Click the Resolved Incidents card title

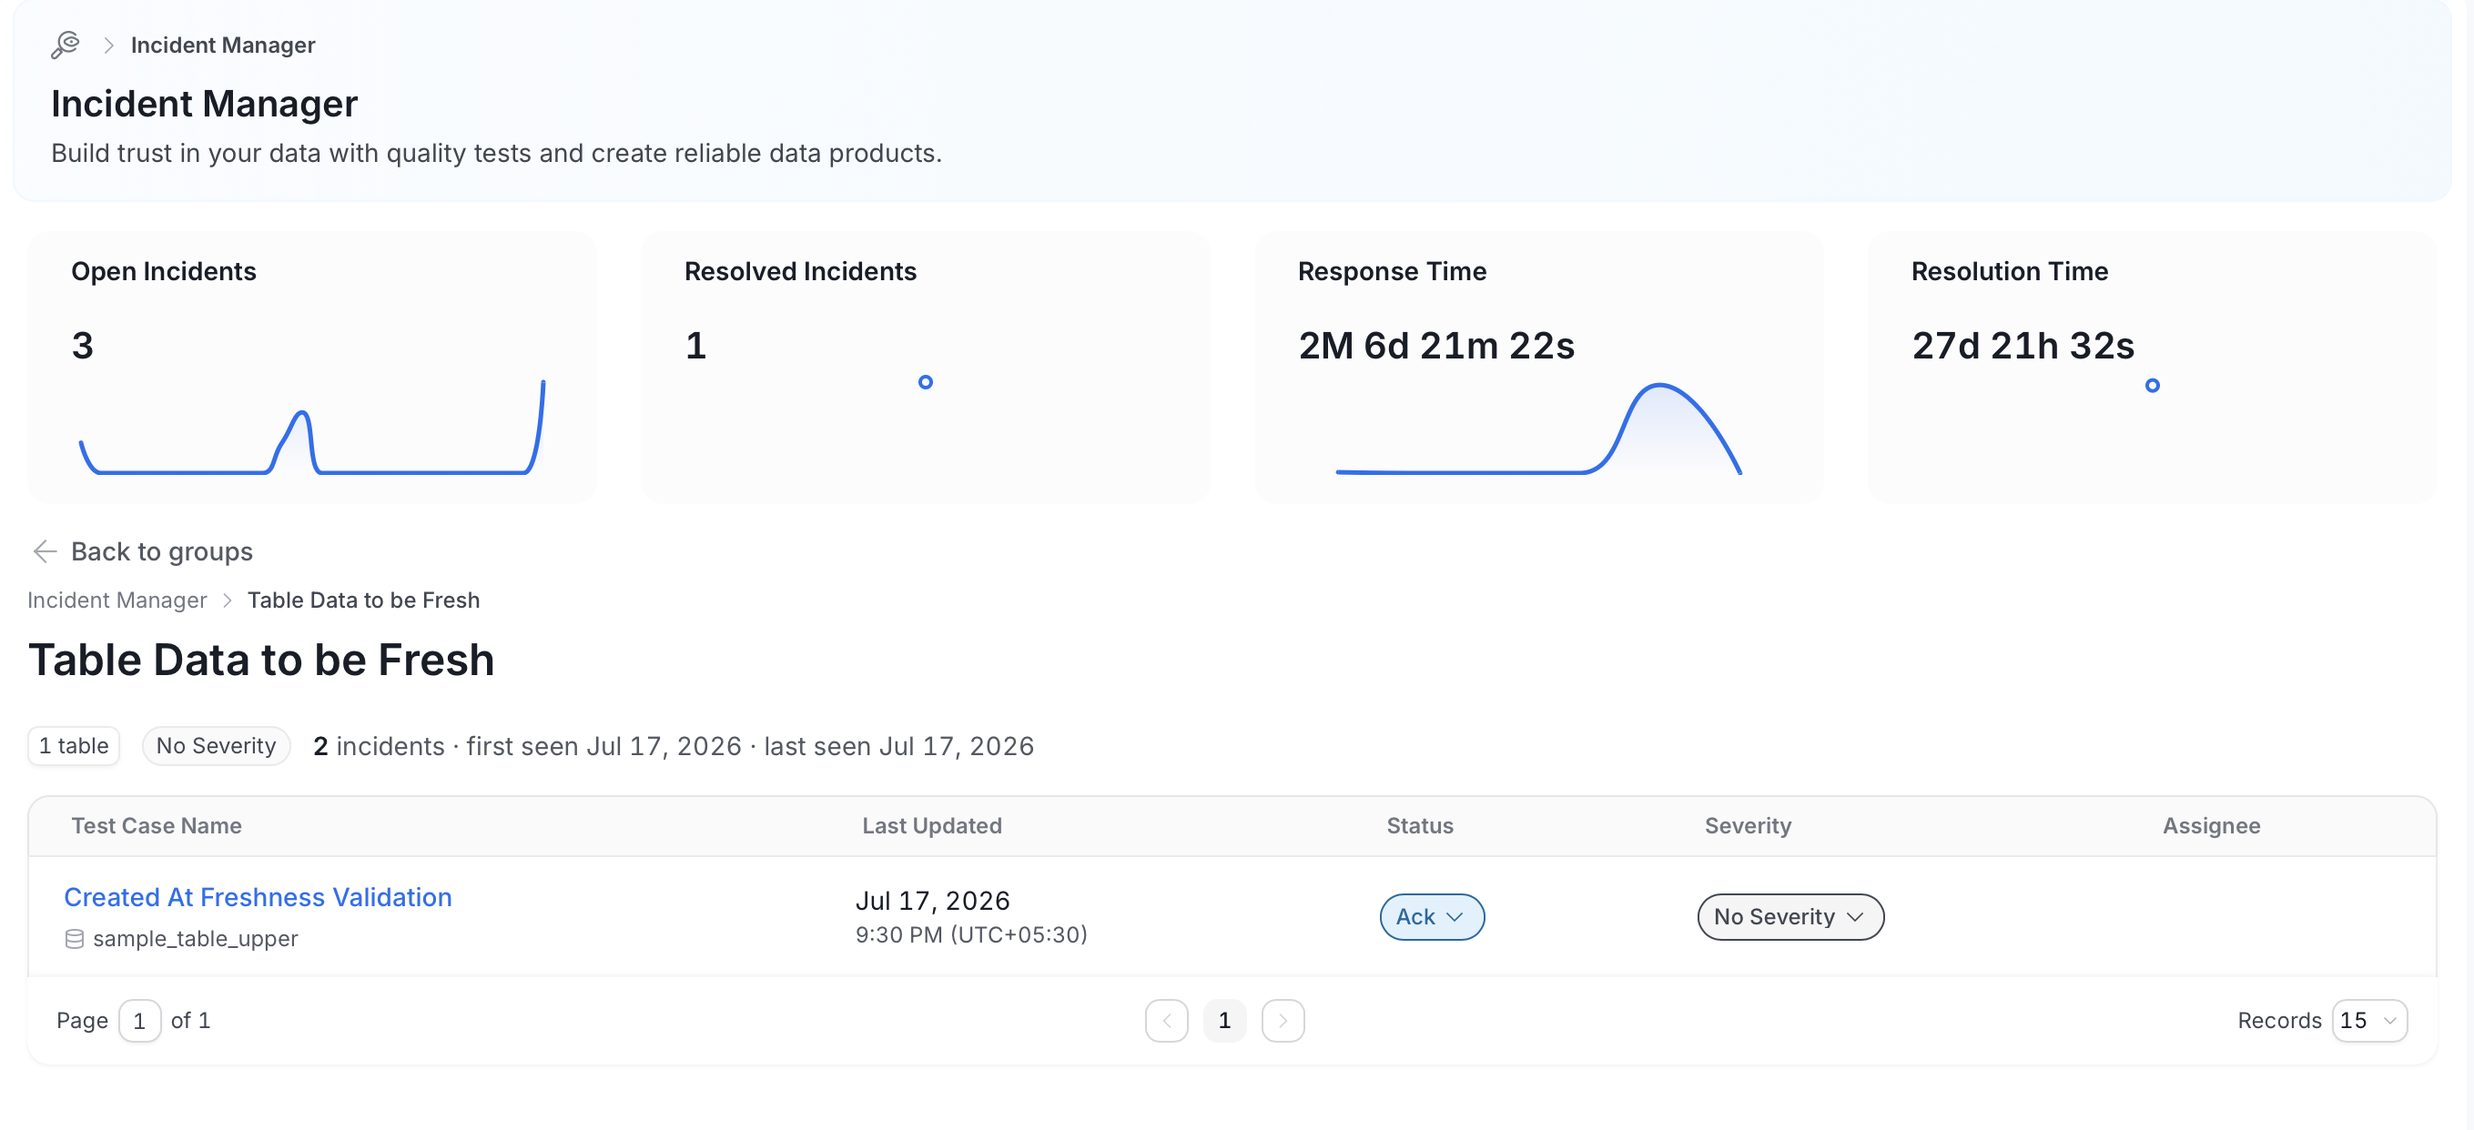tap(800, 272)
